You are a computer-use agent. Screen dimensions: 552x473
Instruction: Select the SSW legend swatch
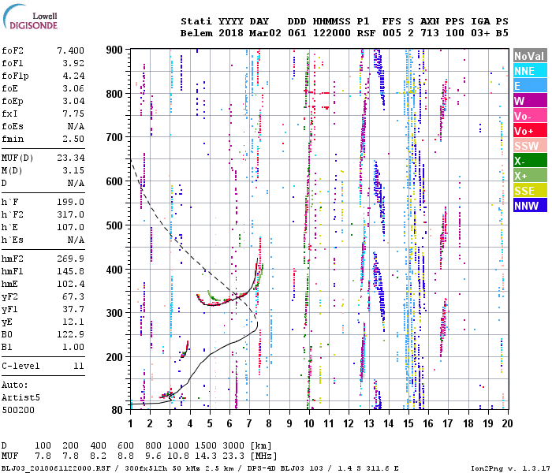pos(530,146)
